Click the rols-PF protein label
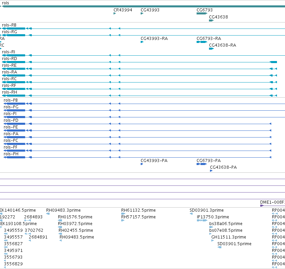 tap(10, 147)
